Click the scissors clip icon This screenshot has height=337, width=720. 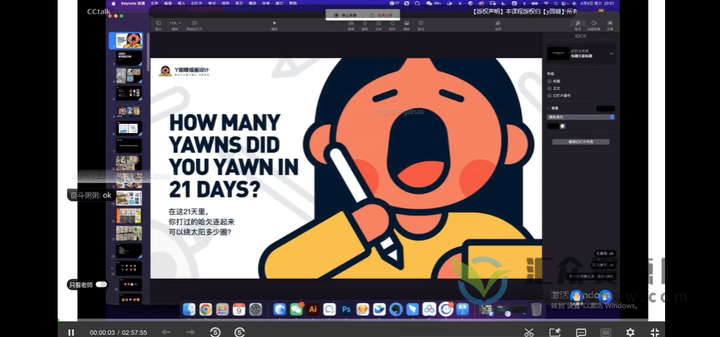coord(529,332)
